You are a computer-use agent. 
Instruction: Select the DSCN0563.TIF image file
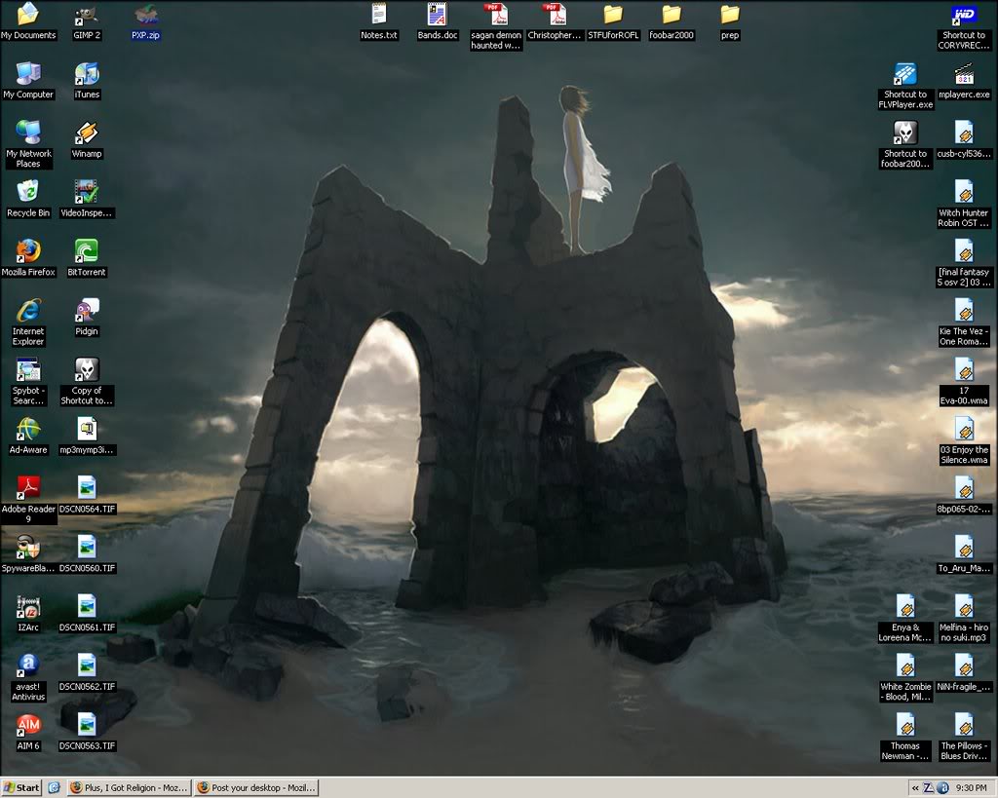pyautogui.click(x=87, y=724)
